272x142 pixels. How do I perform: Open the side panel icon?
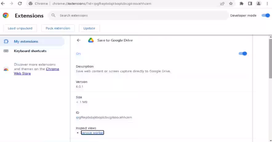pos(250,3)
